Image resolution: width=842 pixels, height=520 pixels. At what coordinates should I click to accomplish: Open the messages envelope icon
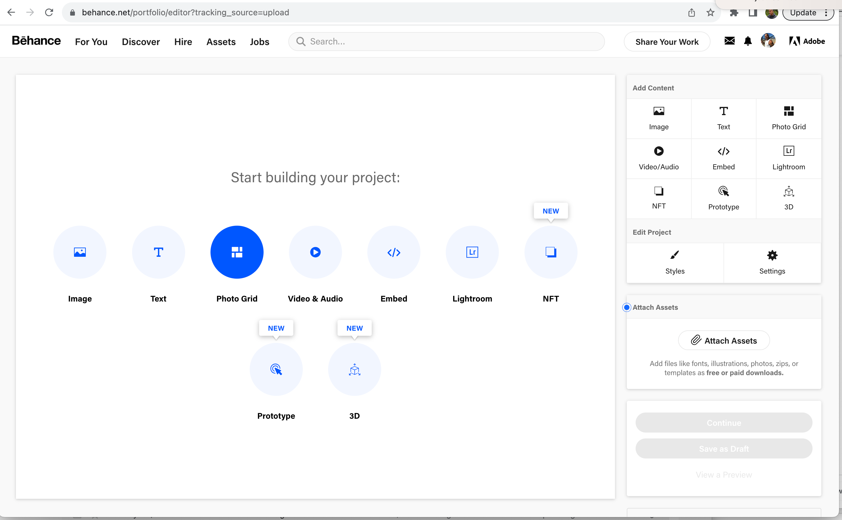(x=729, y=41)
